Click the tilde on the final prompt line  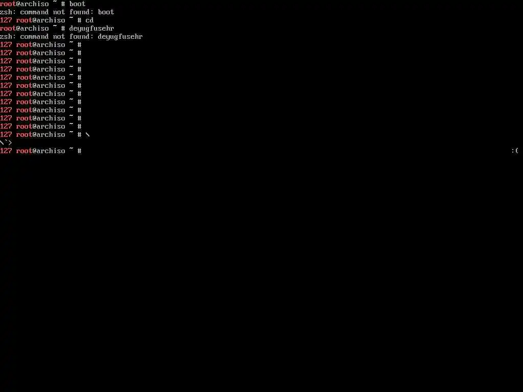point(71,150)
